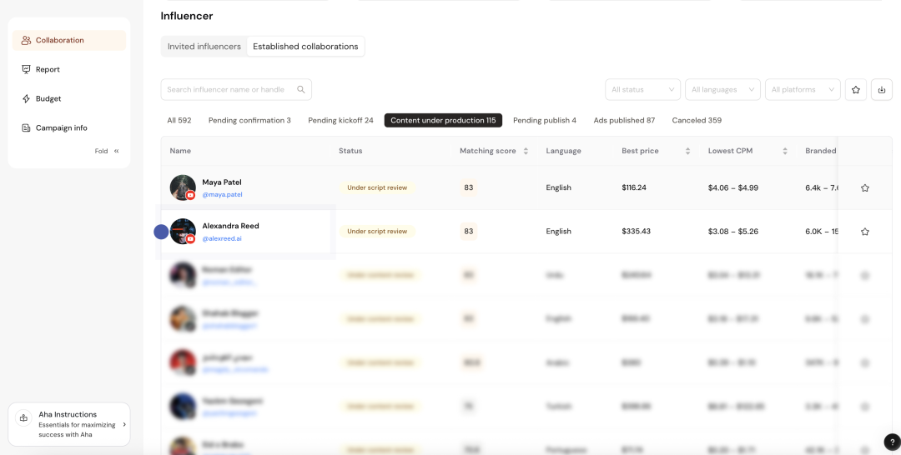Image resolution: width=901 pixels, height=455 pixels.
Task: Toggle favorite star for Alexandra Reed
Action: click(864, 232)
